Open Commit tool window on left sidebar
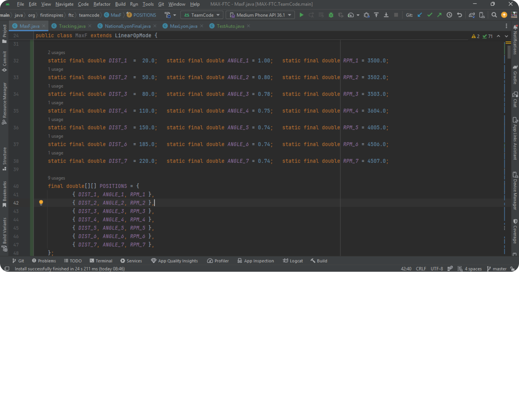Viewport: 519px width, 415px height. (4, 61)
